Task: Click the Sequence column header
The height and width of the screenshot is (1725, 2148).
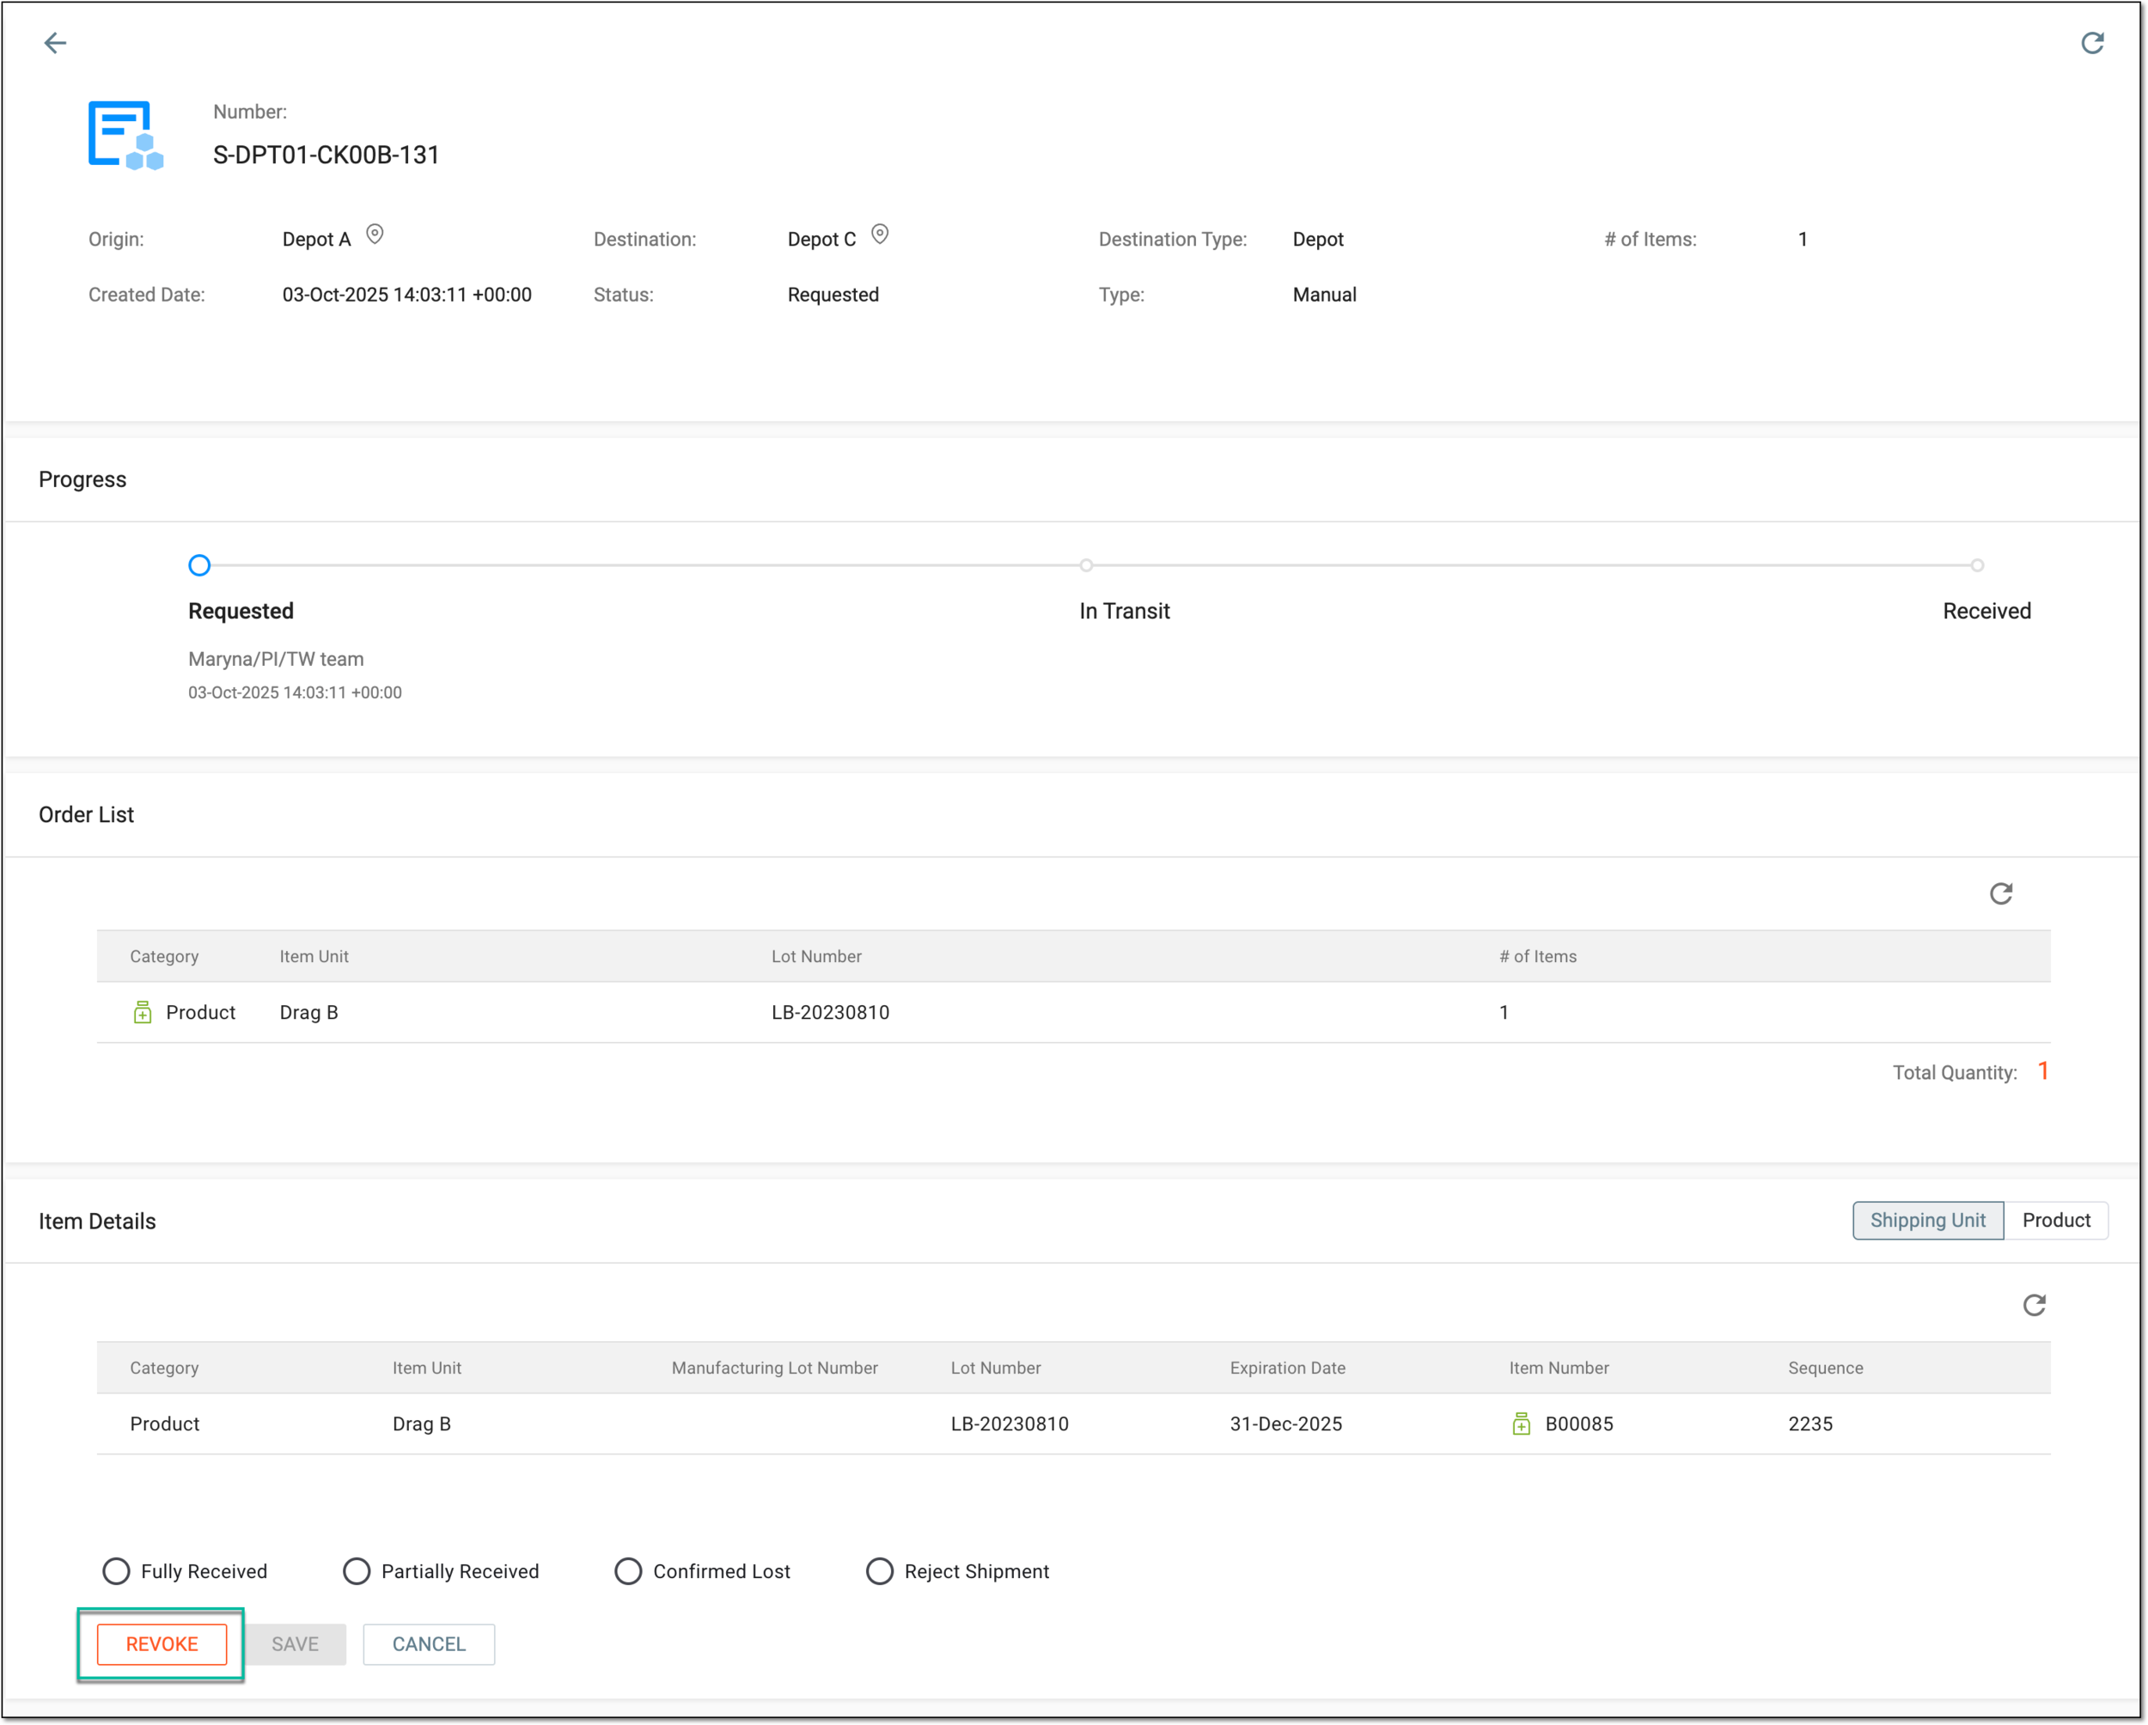Action: 1825,1368
